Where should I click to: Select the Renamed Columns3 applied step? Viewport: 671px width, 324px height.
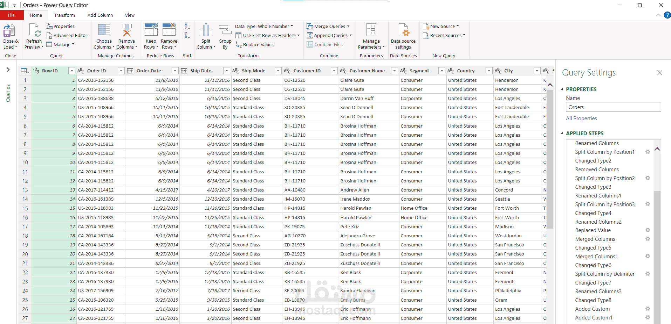[x=598, y=291]
